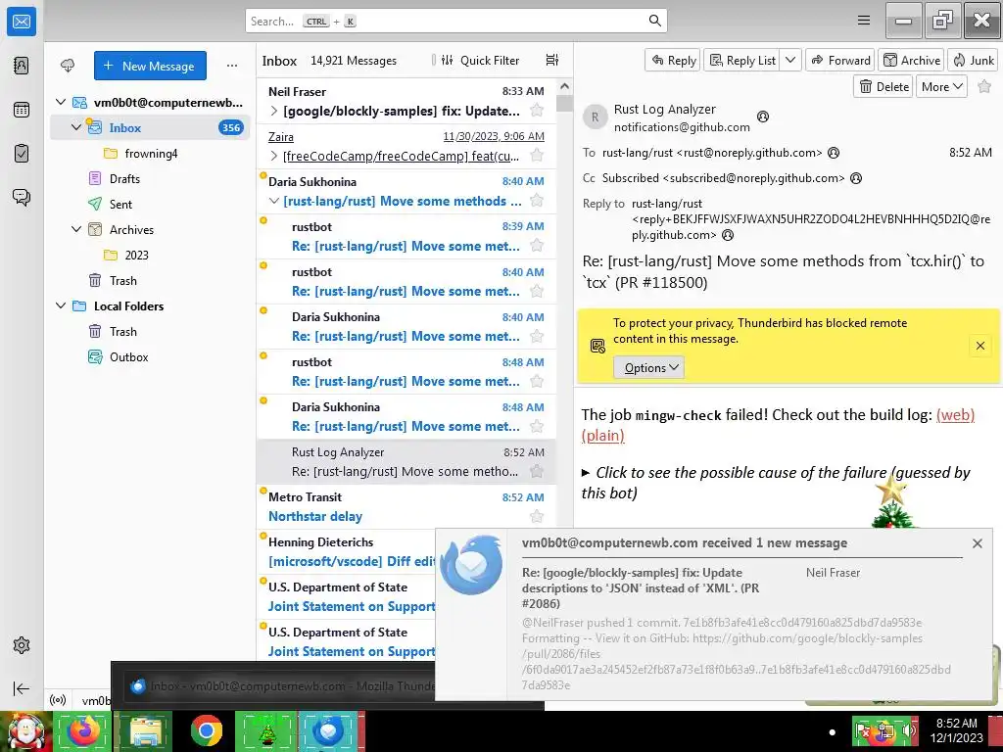Screen dimensions: 1003x752
Task: Toggle the Quick Filter bar
Action: click(480, 60)
